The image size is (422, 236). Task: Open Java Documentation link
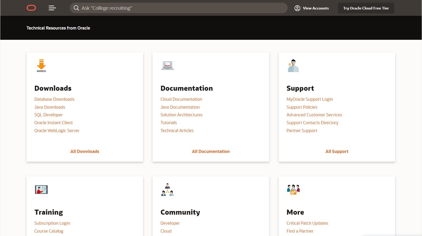click(180, 107)
